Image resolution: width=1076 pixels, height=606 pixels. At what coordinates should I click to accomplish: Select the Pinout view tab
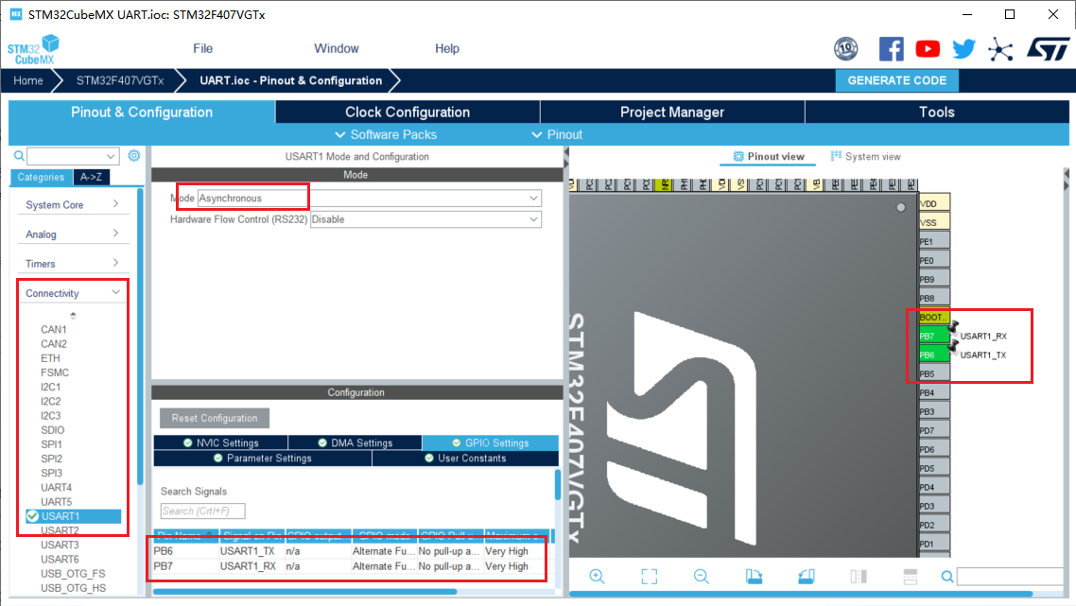[768, 157]
